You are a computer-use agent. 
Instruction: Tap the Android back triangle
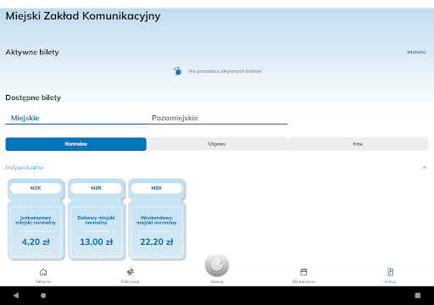point(16,296)
